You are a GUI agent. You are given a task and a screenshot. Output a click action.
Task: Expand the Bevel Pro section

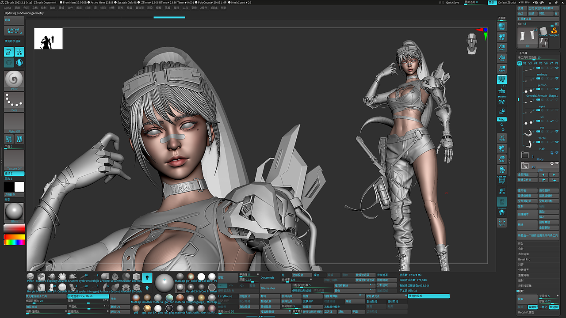(524, 259)
